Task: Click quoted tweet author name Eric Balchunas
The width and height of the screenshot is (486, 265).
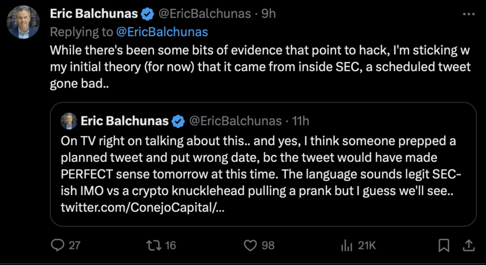Action: [x=125, y=121]
